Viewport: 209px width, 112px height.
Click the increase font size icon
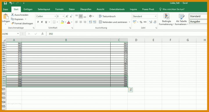[67, 16]
